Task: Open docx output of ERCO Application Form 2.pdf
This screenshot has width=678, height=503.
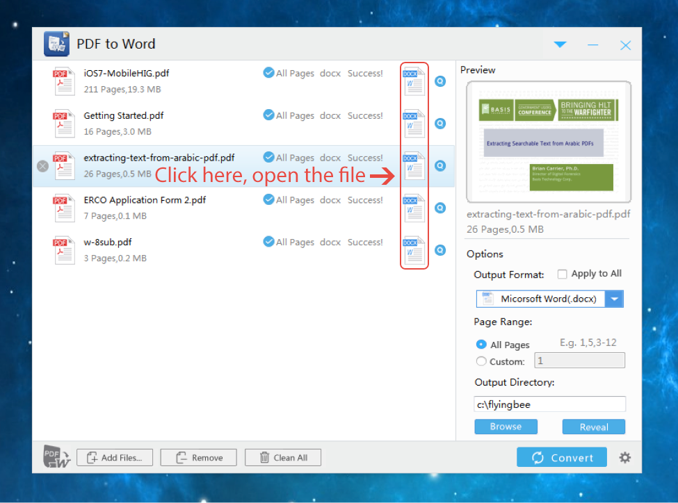Action: [414, 208]
